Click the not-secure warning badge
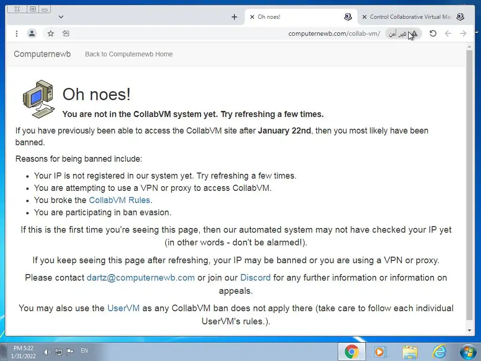Viewport: 481px width, 361px height. pyautogui.click(x=403, y=33)
